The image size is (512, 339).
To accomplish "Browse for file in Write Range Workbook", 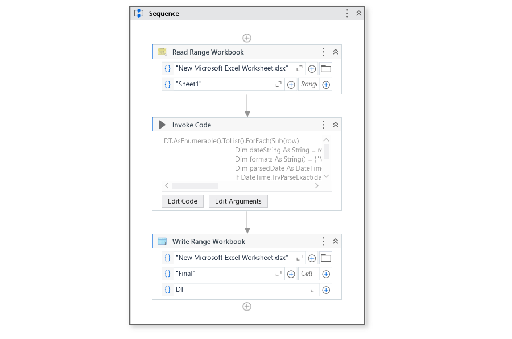I will (325, 258).
